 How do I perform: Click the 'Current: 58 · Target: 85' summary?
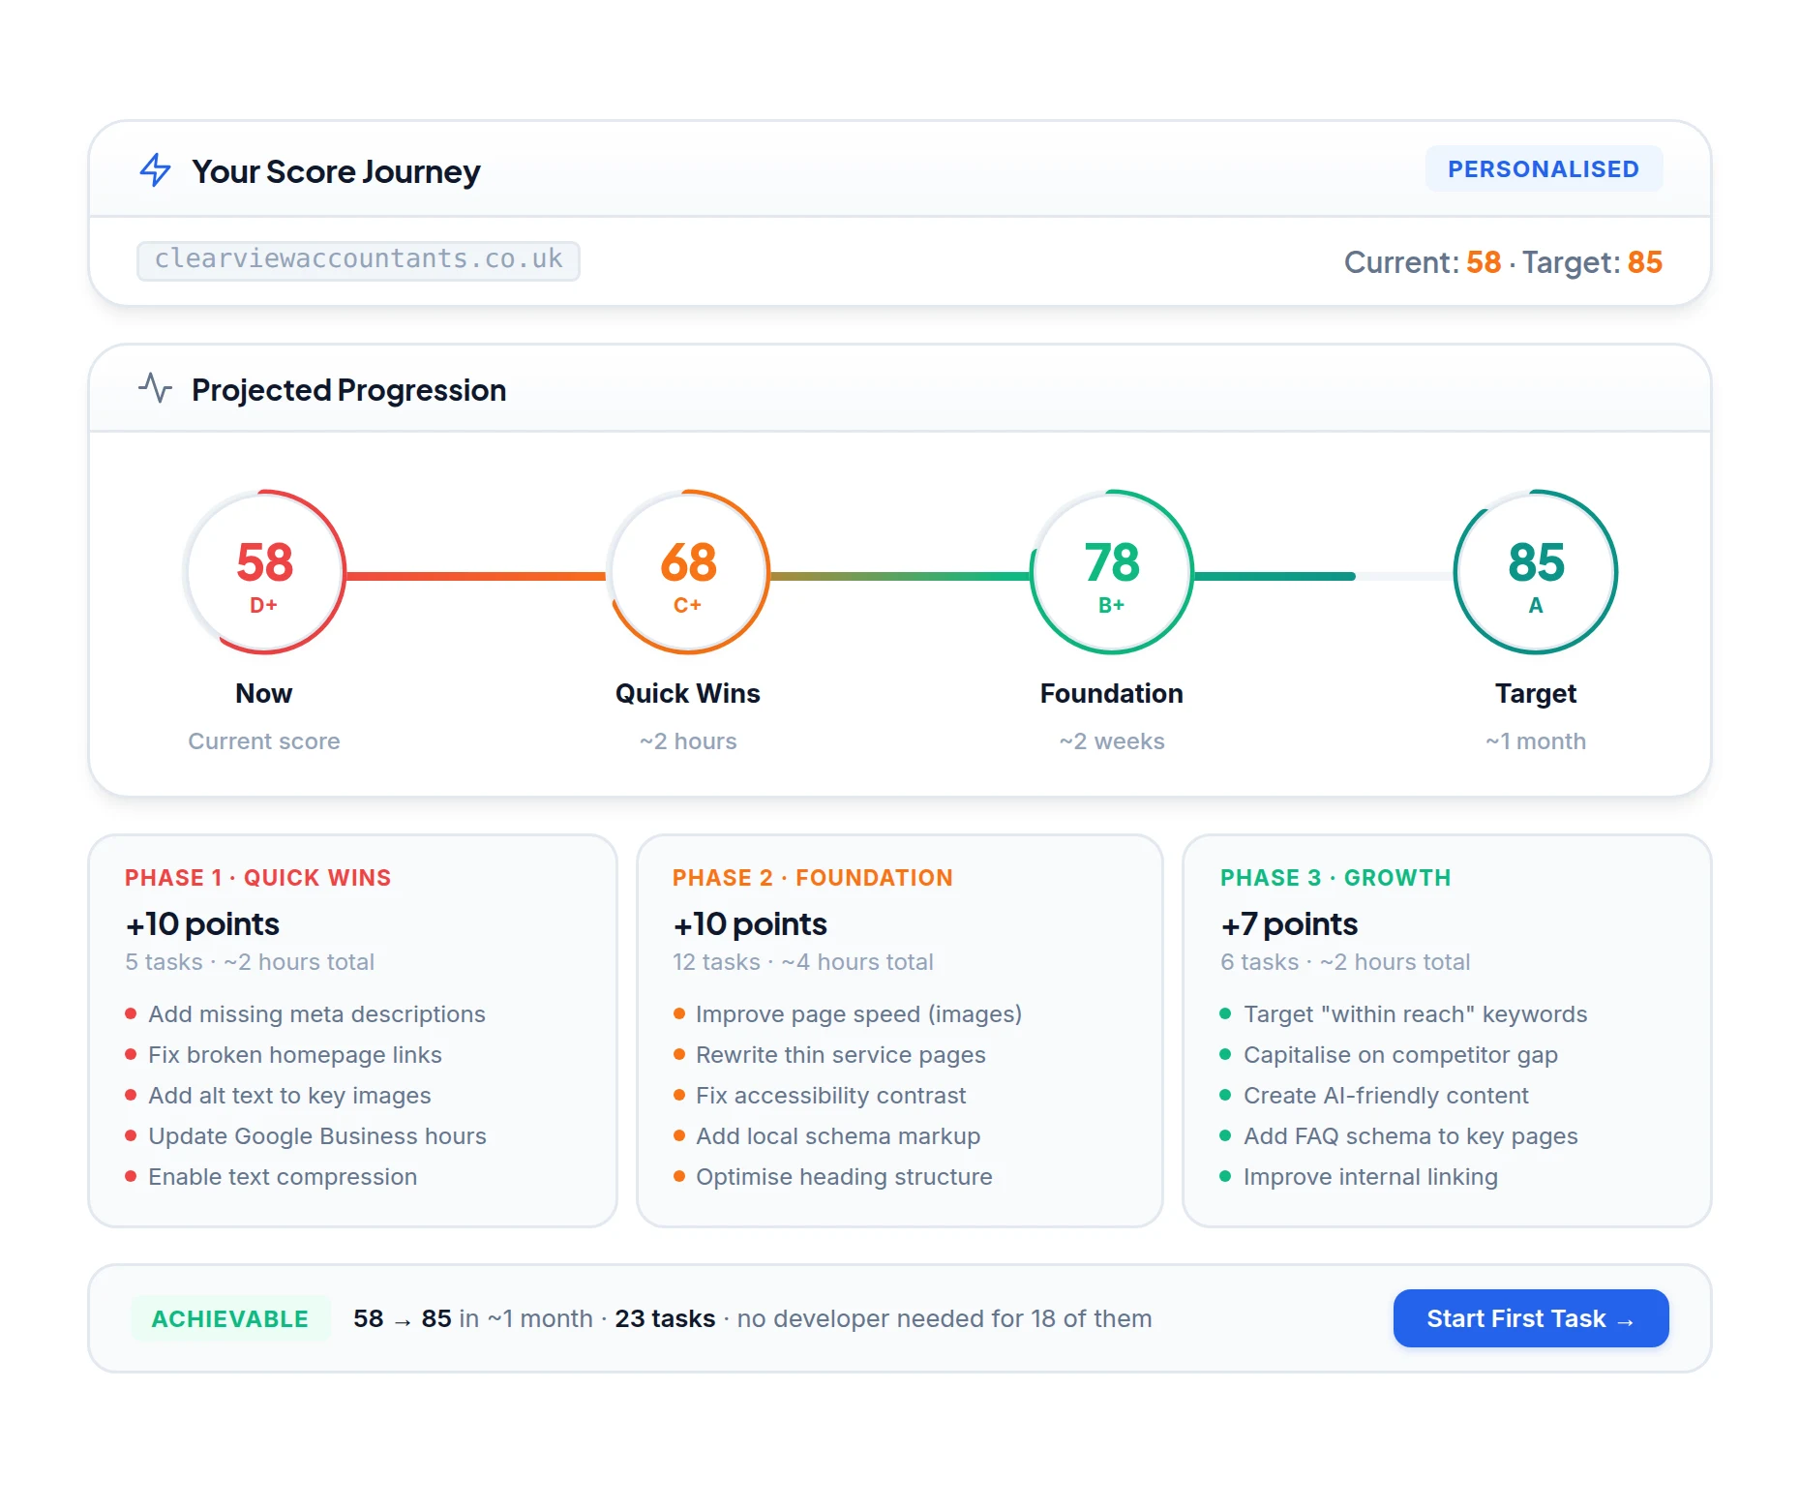(x=1503, y=261)
